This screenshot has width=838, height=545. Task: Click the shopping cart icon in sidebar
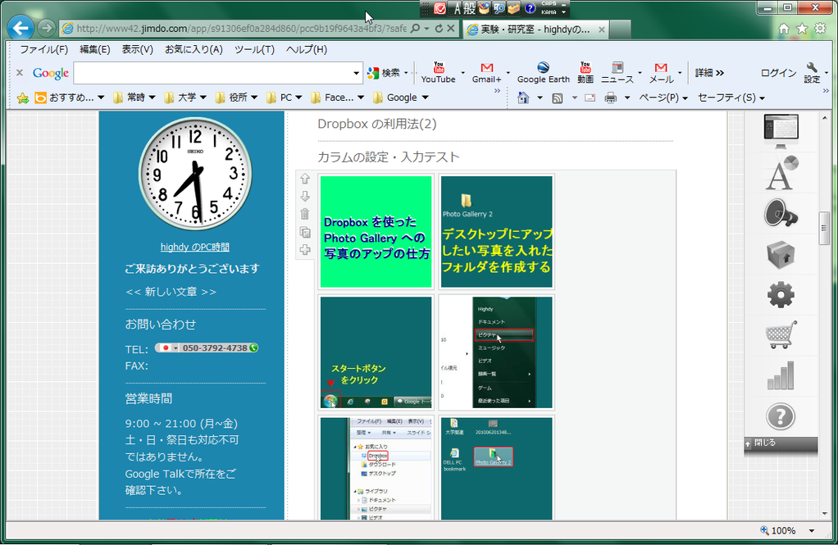tap(781, 334)
